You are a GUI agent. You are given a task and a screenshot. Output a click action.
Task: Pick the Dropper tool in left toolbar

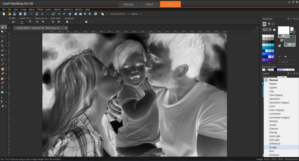click(x=2, y=41)
